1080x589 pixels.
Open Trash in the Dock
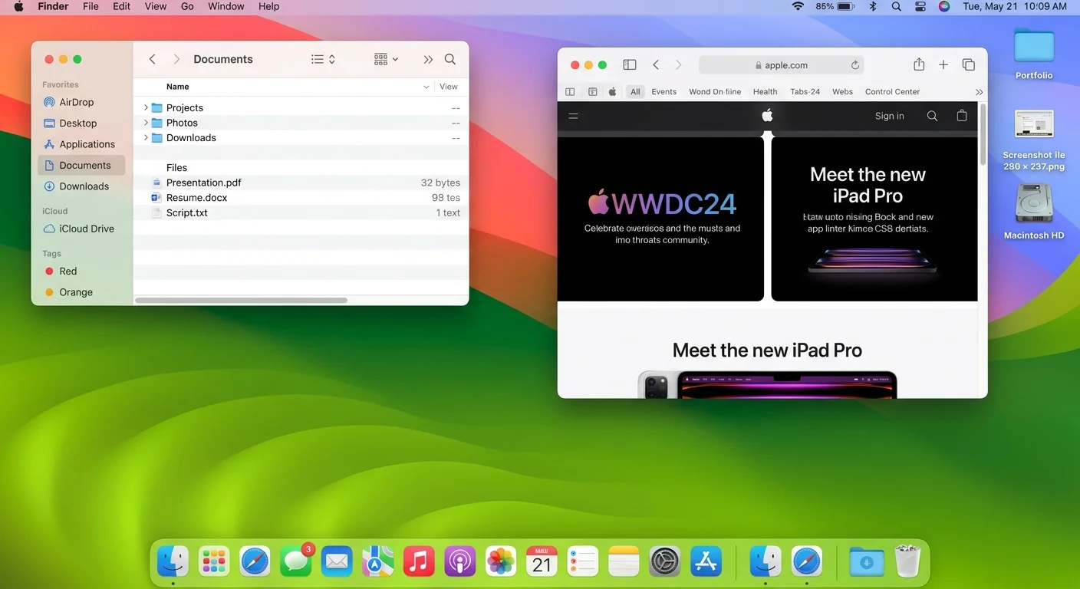(907, 562)
